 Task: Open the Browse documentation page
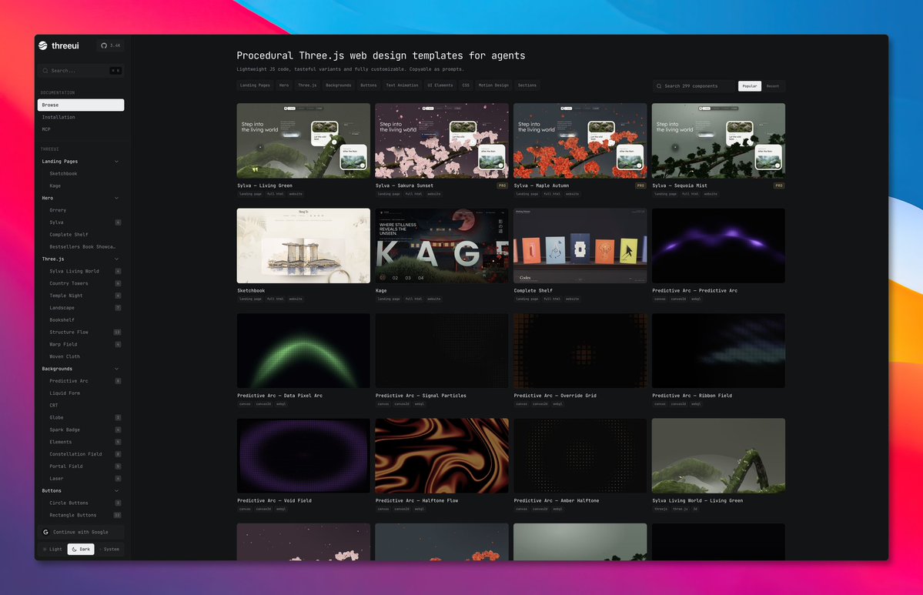tap(81, 105)
